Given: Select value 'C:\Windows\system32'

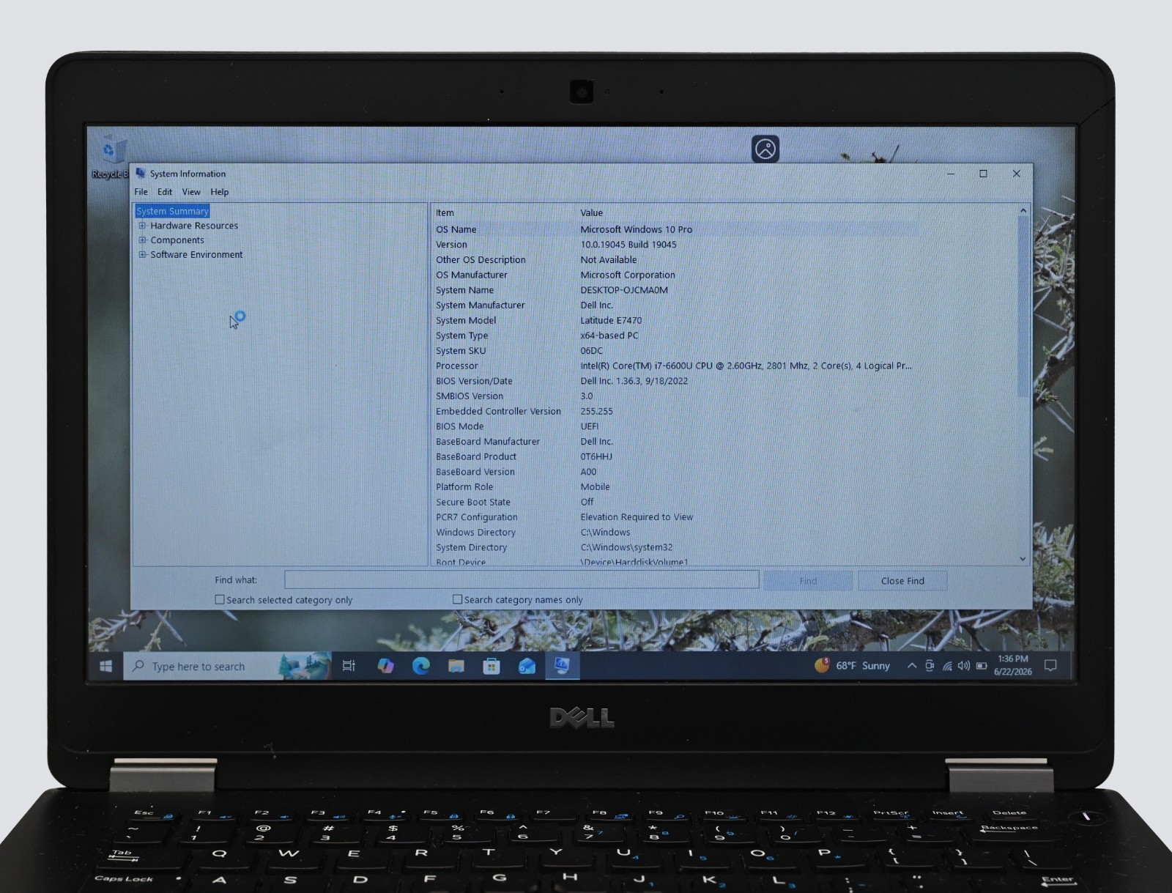Looking at the screenshot, I should click(626, 547).
